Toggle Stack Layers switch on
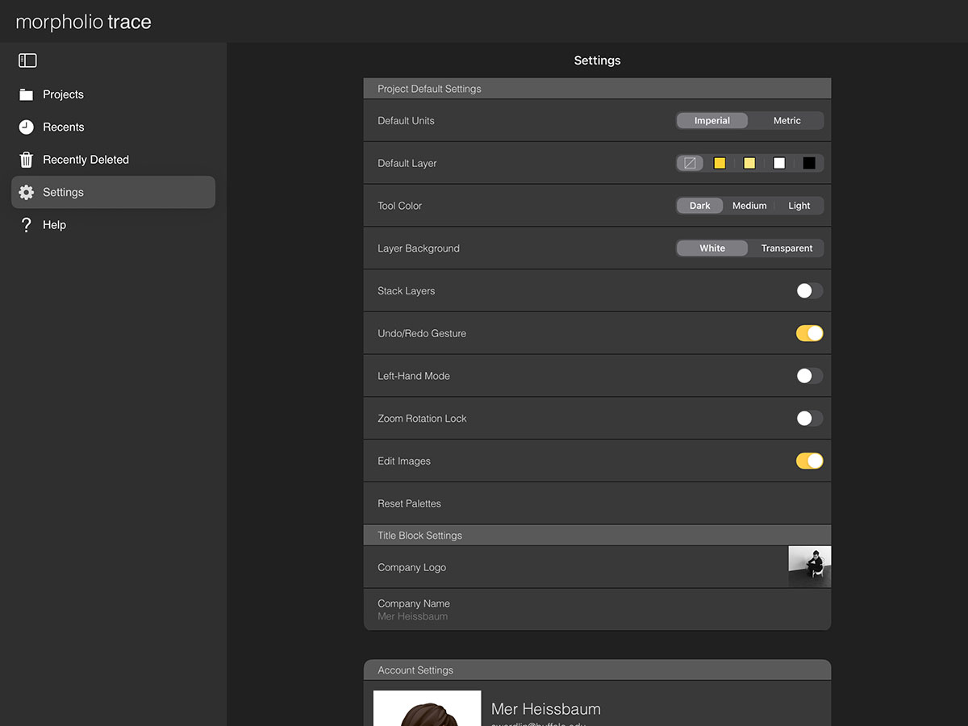Viewport: 968px width, 726px height. [x=809, y=291]
